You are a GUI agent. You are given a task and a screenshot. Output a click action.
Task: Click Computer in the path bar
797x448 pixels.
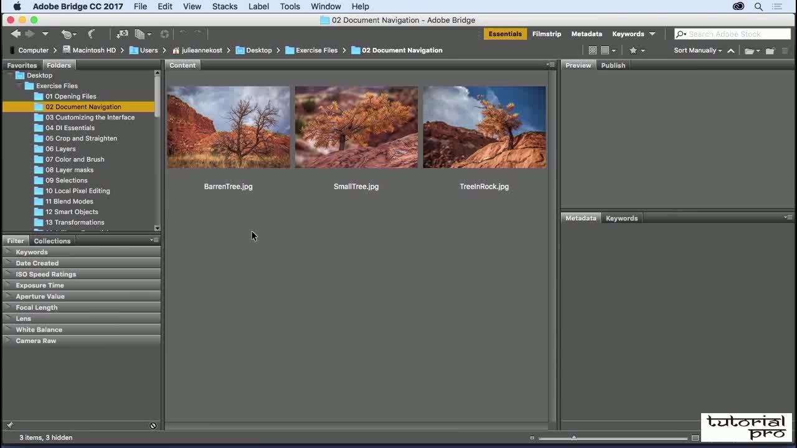pyautogui.click(x=34, y=50)
